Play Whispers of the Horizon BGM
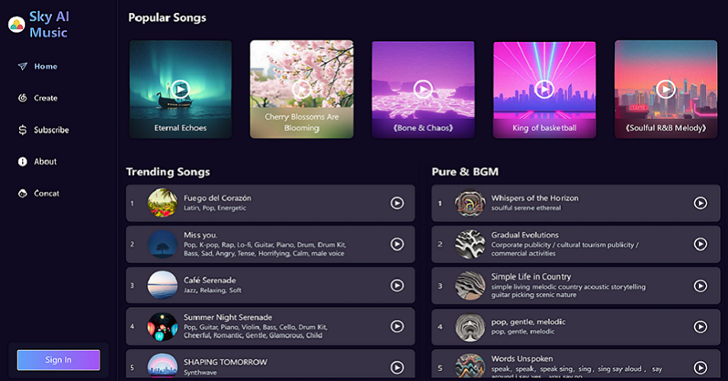Image resolution: width=728 pixels, height=381 pixels. (700, 203)
